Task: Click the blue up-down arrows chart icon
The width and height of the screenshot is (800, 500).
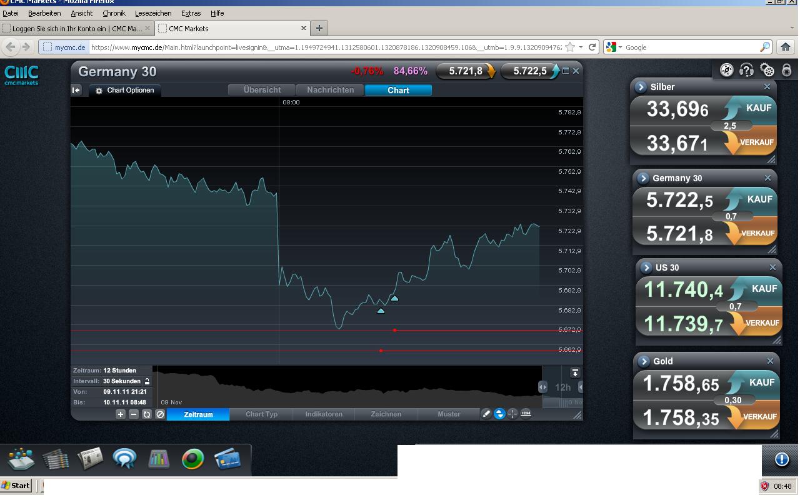Action: coord(499,414)
